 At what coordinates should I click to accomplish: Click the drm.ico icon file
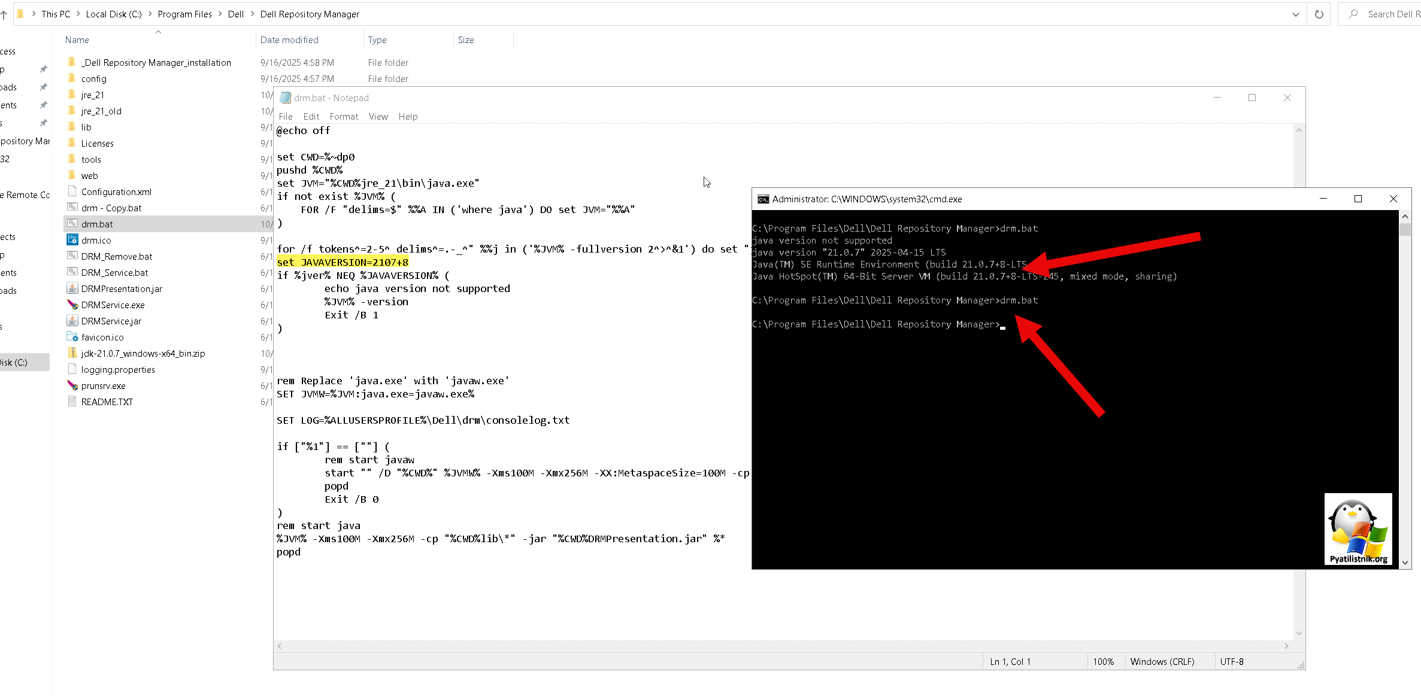click(72, 240)
